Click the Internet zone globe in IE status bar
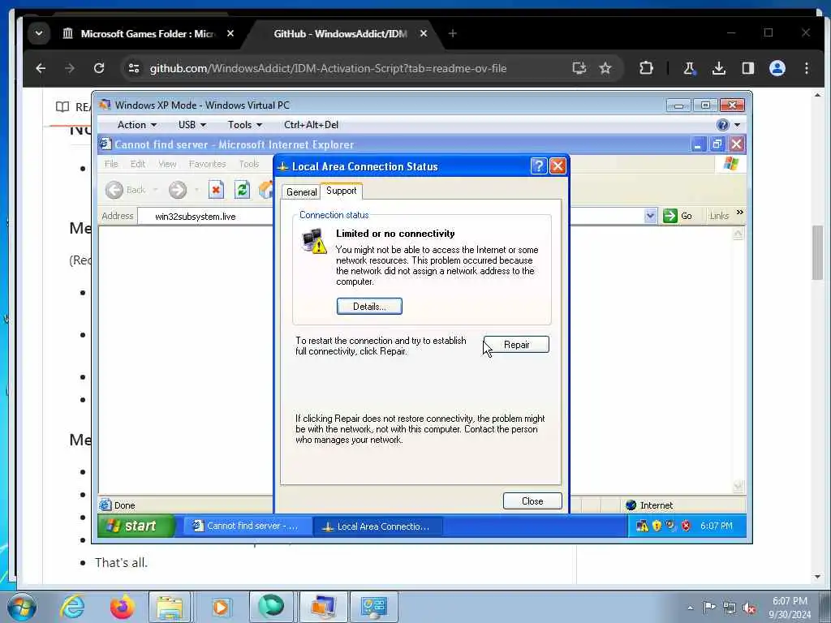Screen dimensions: 831x623 point(631,505)
